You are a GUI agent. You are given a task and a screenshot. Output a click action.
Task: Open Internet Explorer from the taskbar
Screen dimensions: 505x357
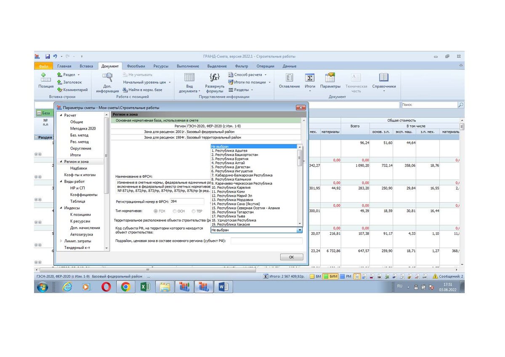pos(67,287)
